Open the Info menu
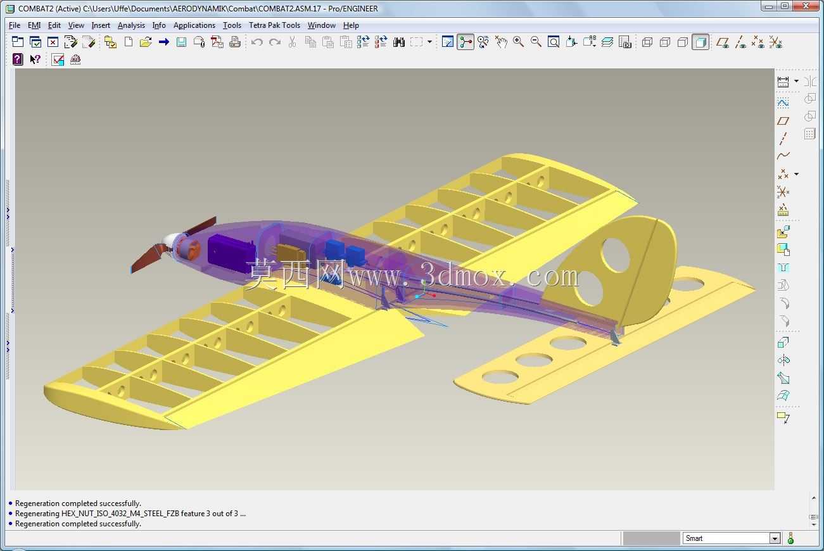This screenshot has height=551, width=824. (159, 25)
